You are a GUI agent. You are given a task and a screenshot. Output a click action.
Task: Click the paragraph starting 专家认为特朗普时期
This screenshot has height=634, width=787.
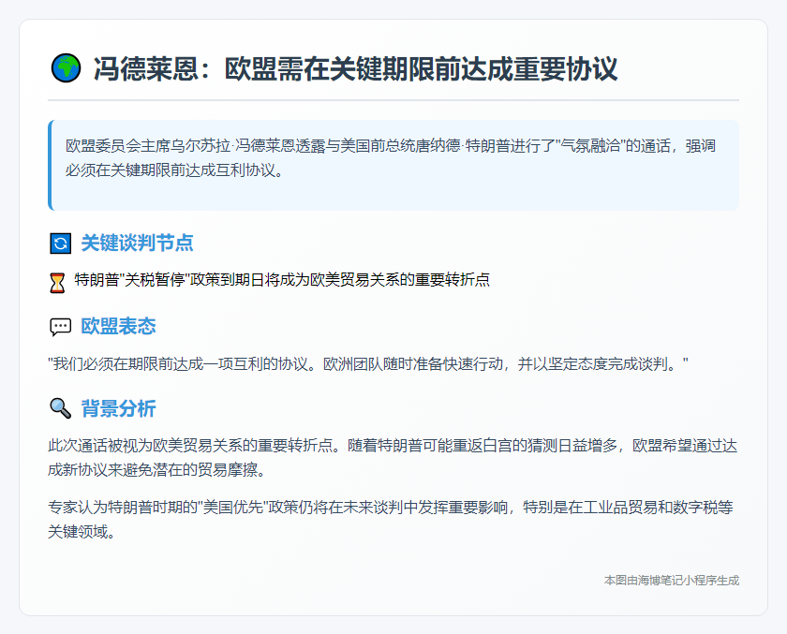pos(391,519)
